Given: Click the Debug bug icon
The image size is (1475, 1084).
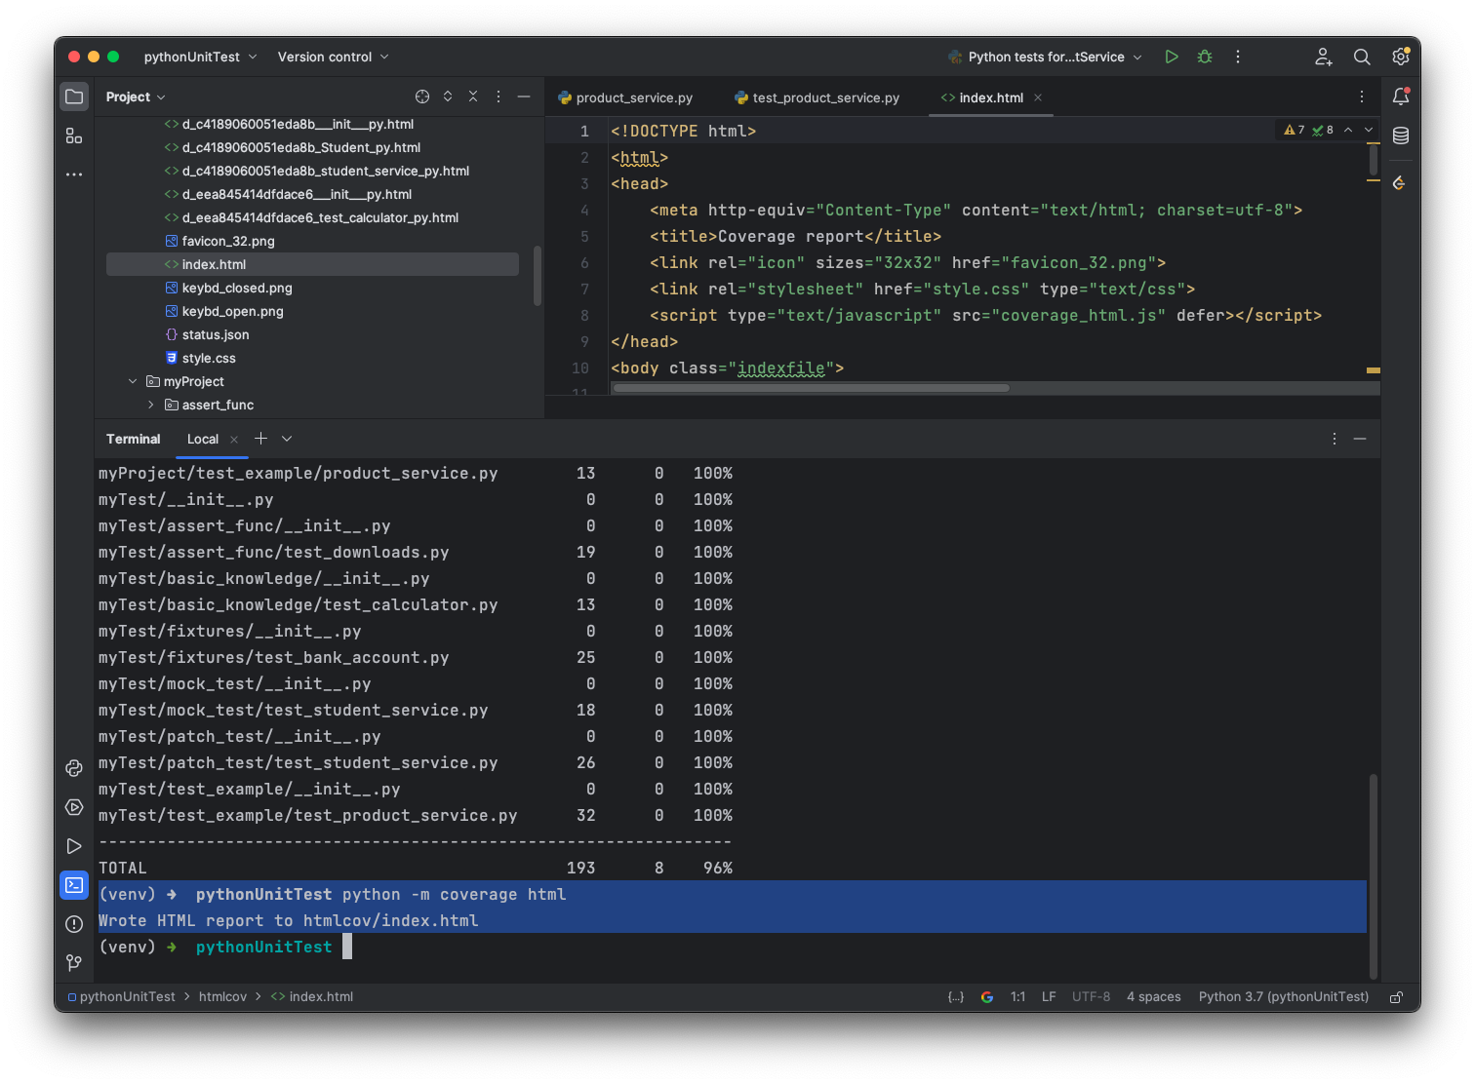Looking at the screenshot, I should [1205, 57].
